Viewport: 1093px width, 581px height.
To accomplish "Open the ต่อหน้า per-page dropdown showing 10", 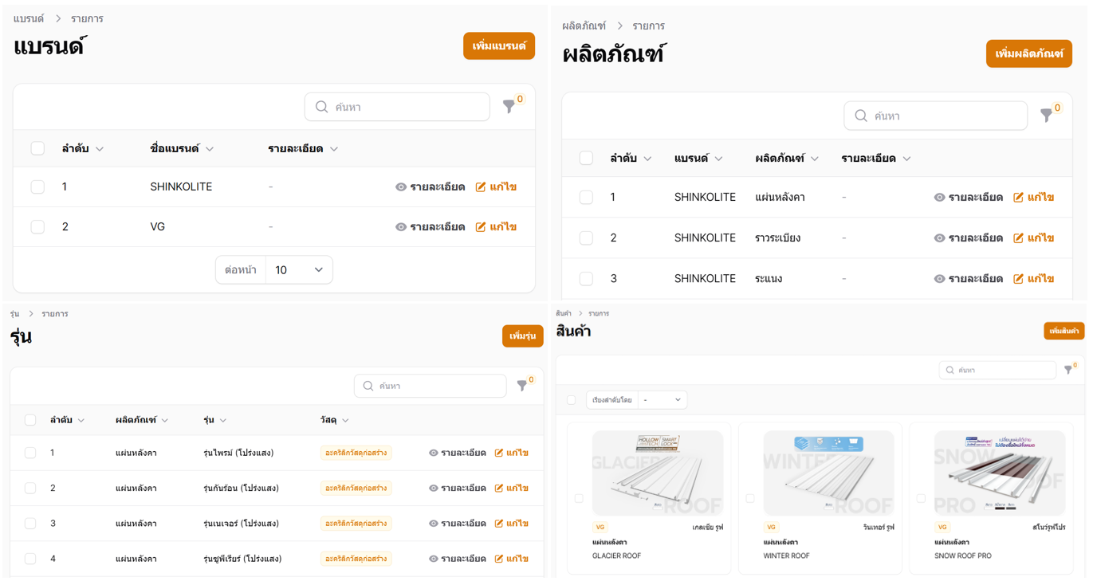I will point(299,269).
